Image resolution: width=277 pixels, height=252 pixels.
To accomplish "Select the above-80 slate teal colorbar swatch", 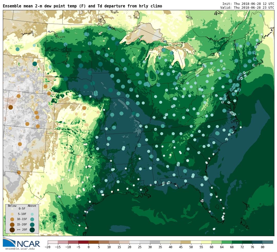I will point(268,242).
